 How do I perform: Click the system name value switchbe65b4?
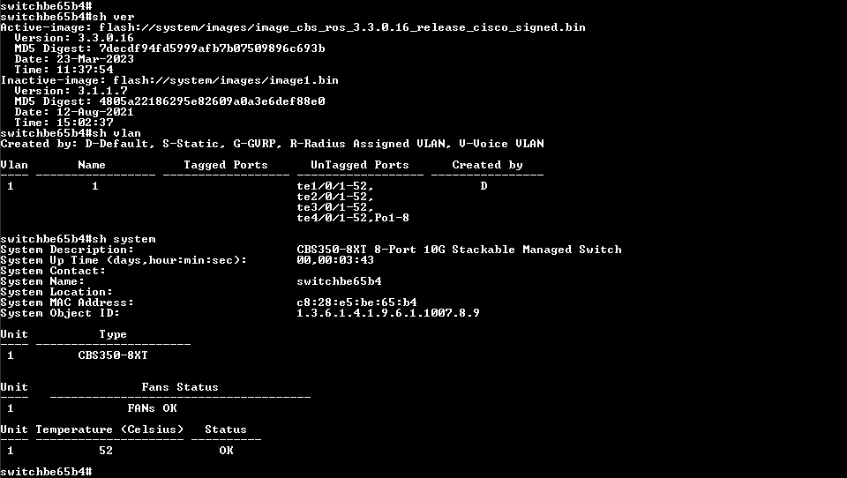click(339, 281)
